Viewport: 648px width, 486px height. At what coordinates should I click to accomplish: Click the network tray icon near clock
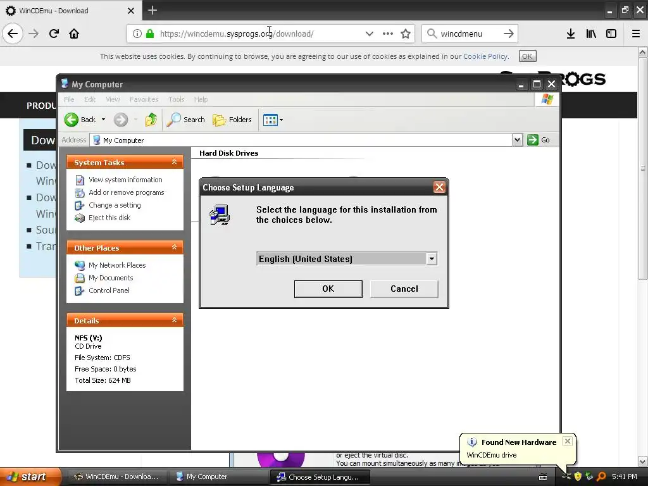pyautogui.click(x=589, y=477)
